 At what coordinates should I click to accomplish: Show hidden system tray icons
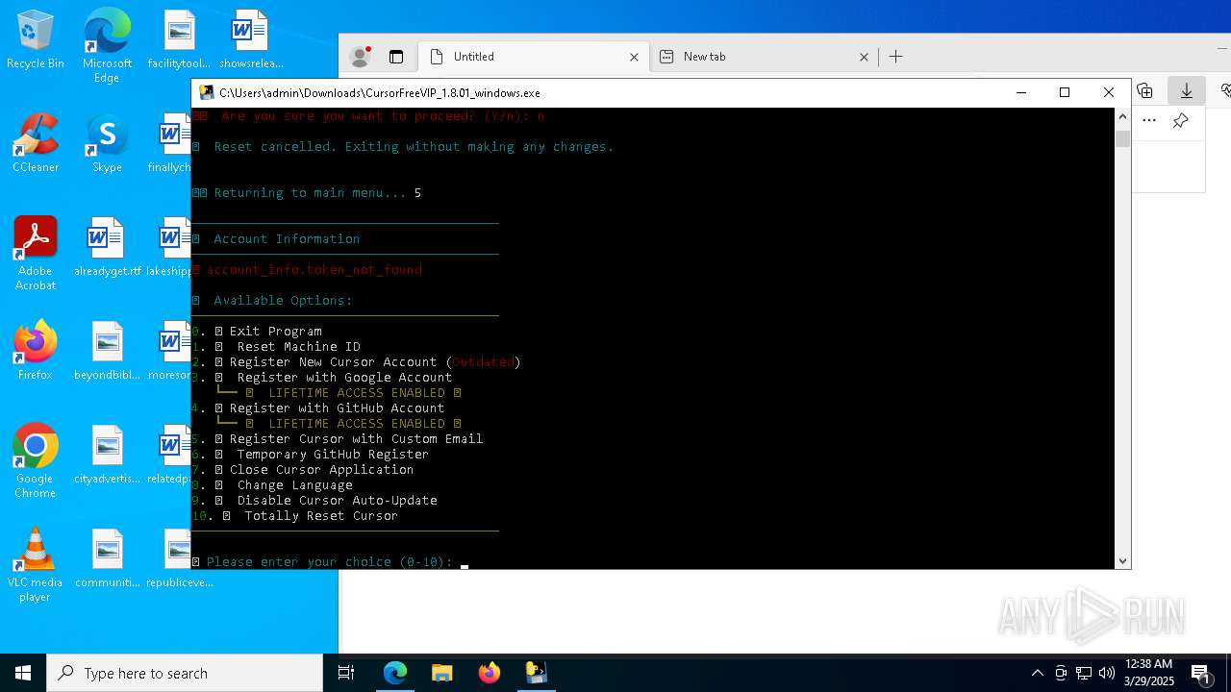(1037, 673)
